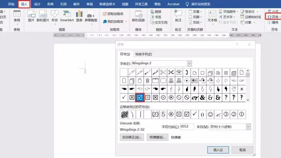The image size is (281, 158).
Task: Select the 插入 Insert ribbon tab
Action: [24, 4]
